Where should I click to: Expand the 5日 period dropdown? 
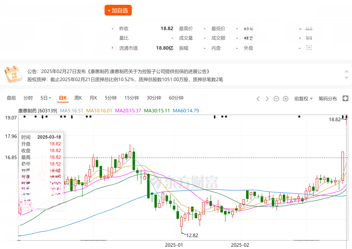46,98
